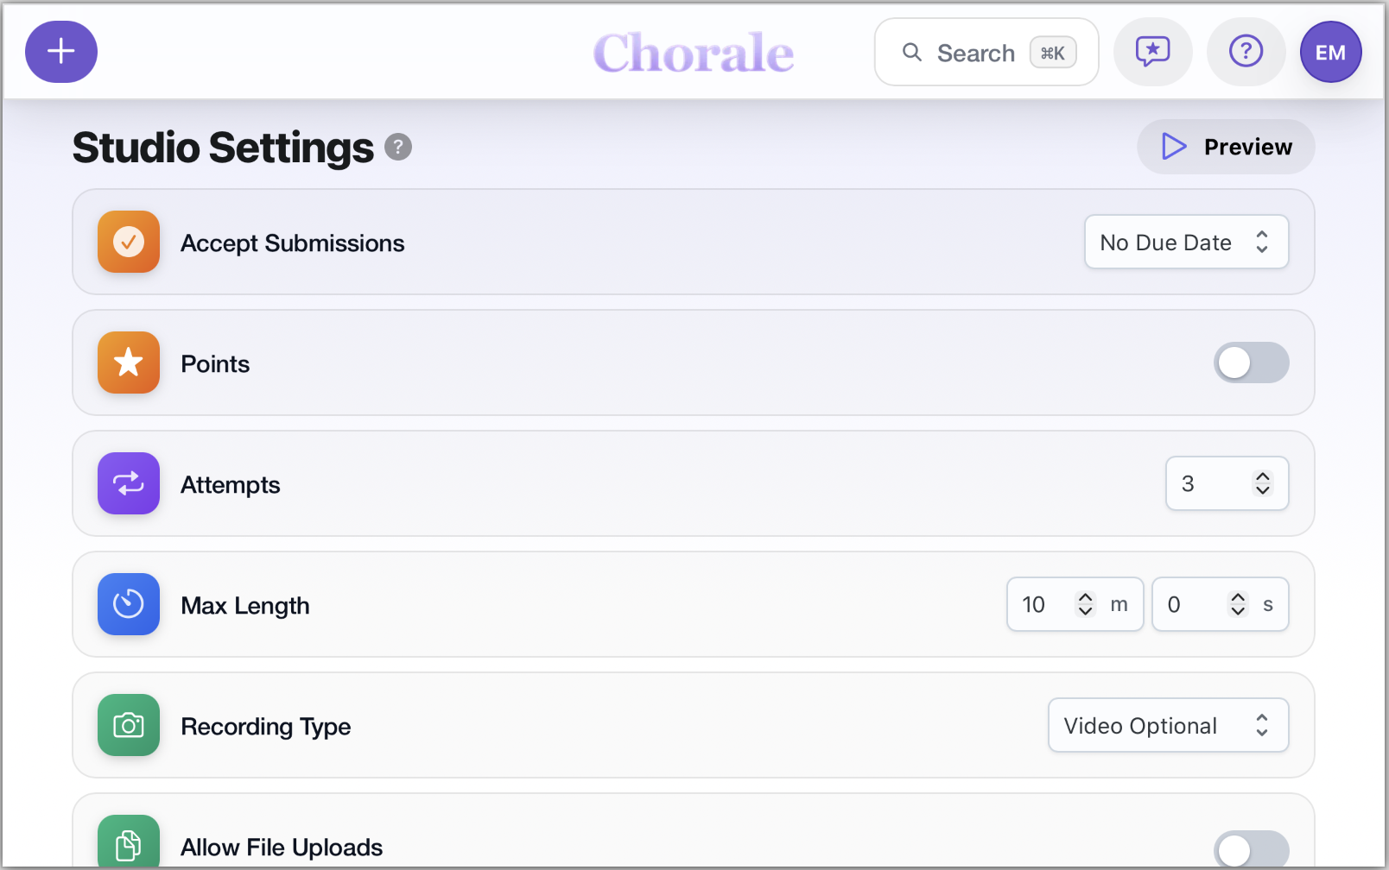The width and height of the screenshot is (1389, 870).
Task: Open the EM user avatar menu
Action: point(1331,52)
